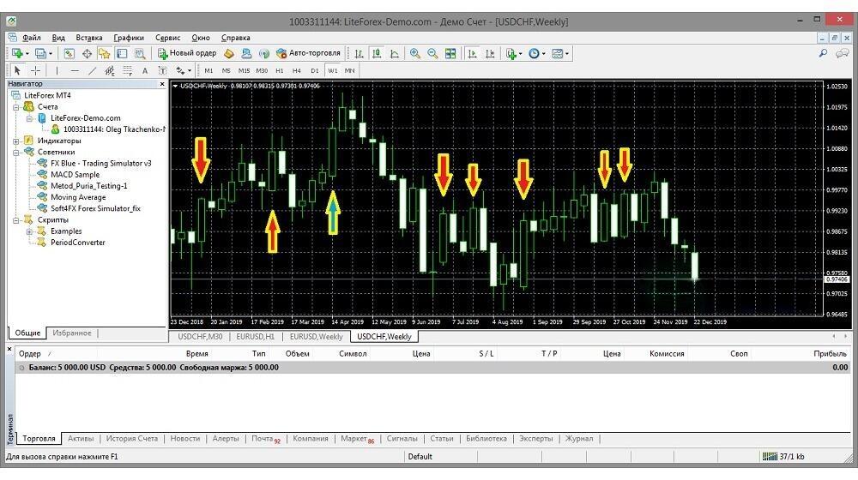Click the Новый ордер button
Viewport: 858px width, 480px height.
click(x=187, y=53)
